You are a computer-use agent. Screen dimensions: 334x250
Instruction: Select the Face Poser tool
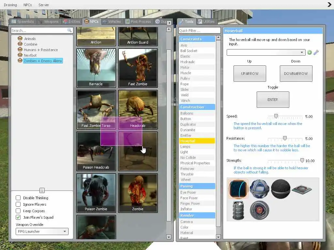[197, 198]
